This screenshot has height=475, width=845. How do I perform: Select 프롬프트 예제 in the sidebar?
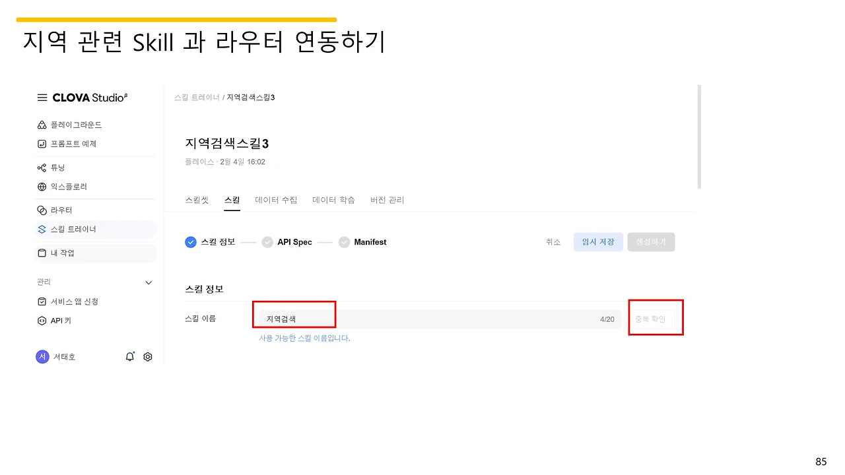coord(74,144)
